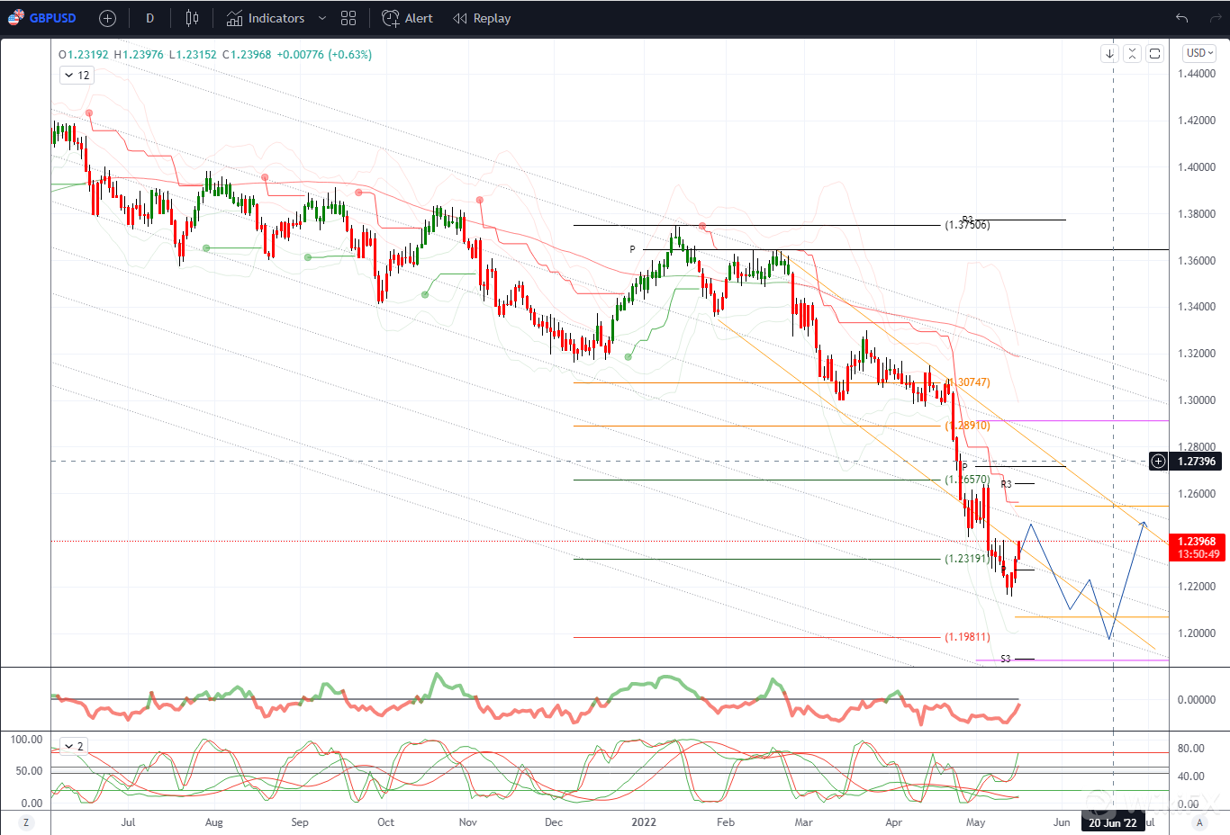Image resolution: width=1230 pixels, height=835 pixels.
Task: Select the (1.26570) green level label
Action: pyautogui.click(x=967, y=480)
